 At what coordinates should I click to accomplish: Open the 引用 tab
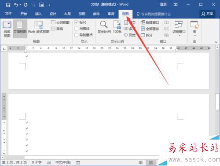coord(82,14)
